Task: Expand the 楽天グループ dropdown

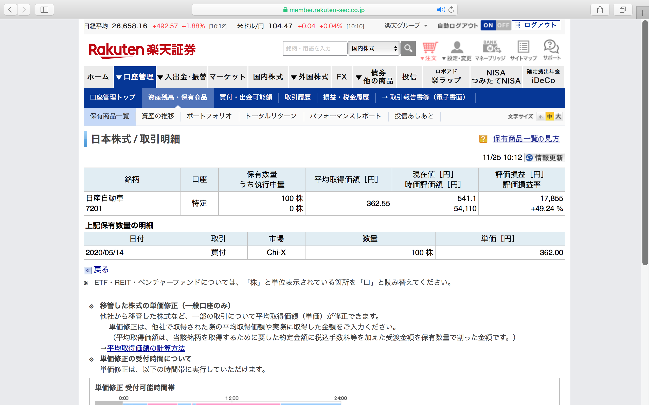Action: (x=406, y=26)
